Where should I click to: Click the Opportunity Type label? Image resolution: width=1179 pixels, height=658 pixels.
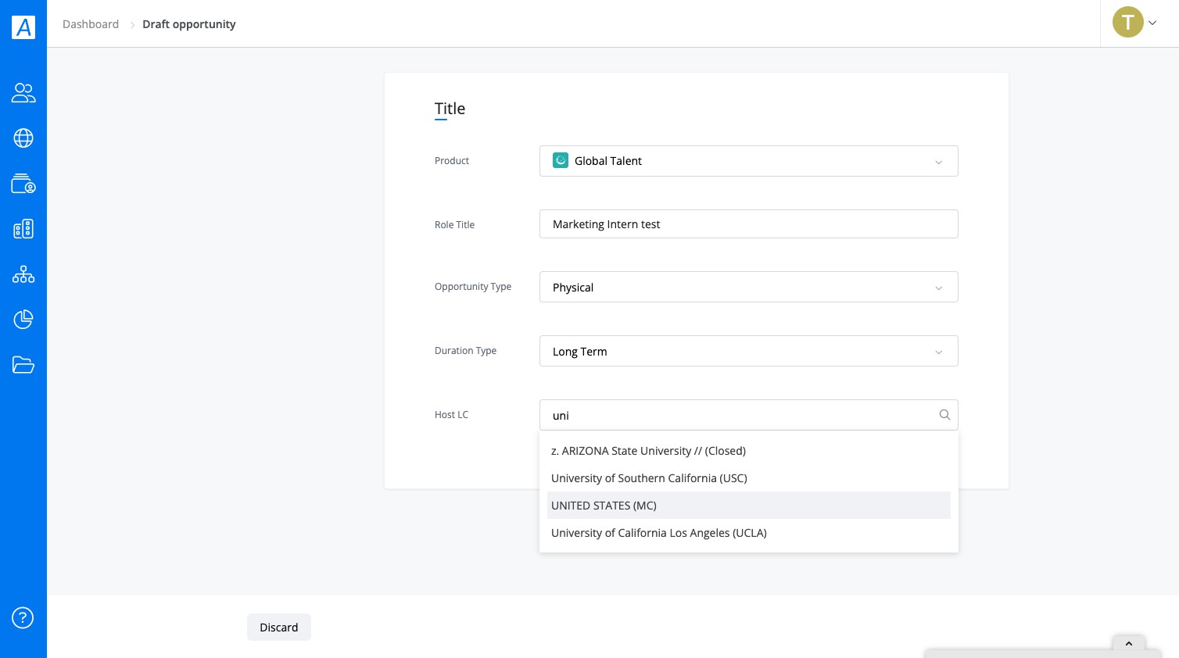click(x=473, y=287)
